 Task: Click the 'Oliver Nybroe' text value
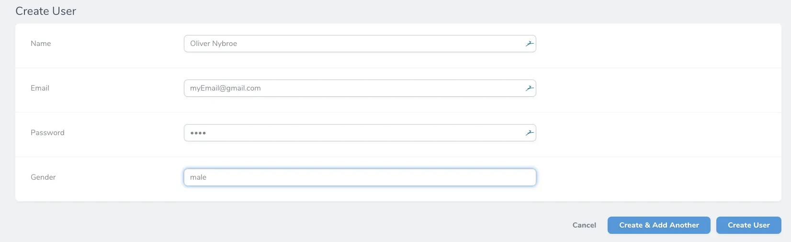click(x=214, y=44)
